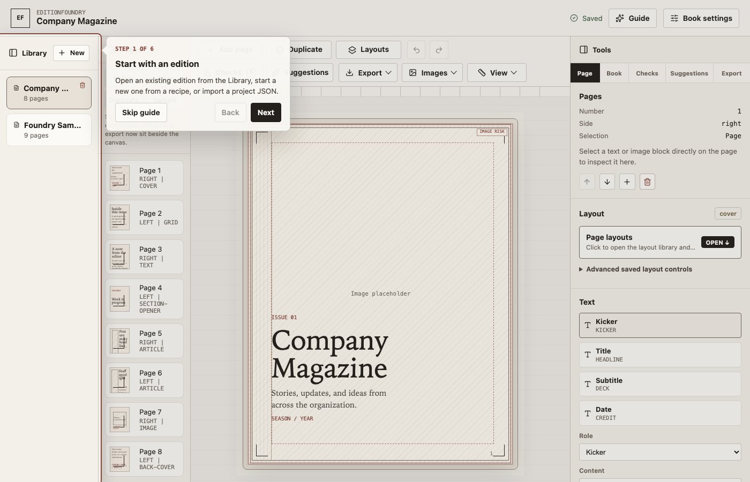The height and width of the screenshot is (482, 750).
Task: Open Book settings
Action: 701,18
